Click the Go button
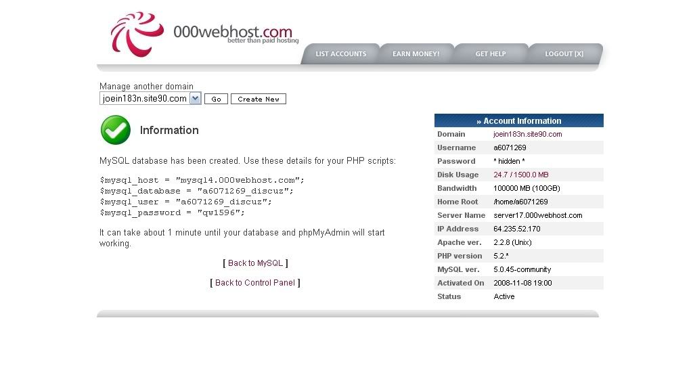Image resolution: width=693 pixels, height=383 pixels. [216, 99]
